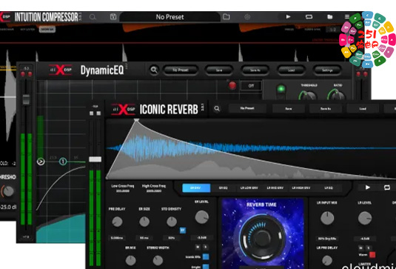396x269 pixels.
Task: Open the Intuition Compressor hamburger menu
Action: (x=347, y=17)
